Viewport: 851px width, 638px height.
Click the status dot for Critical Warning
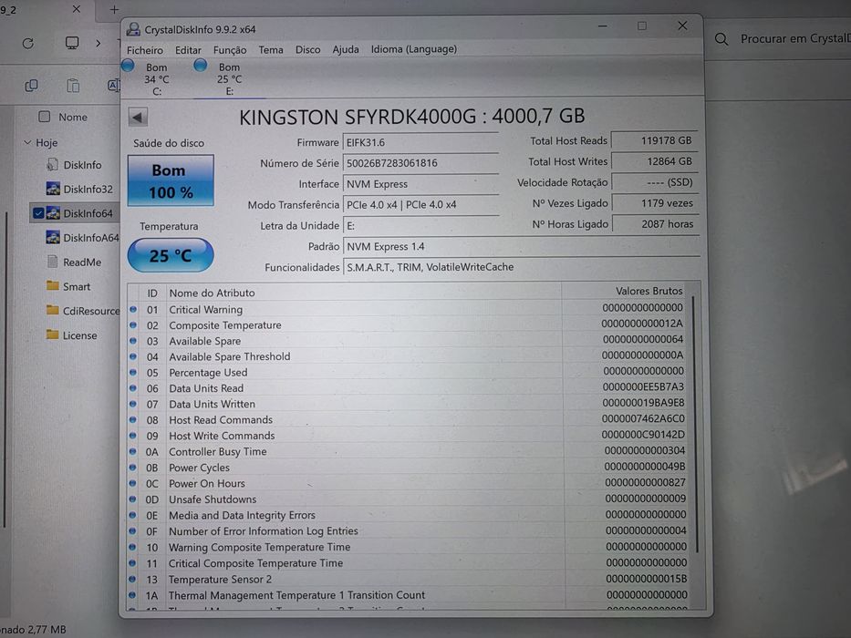pos(133,309)
